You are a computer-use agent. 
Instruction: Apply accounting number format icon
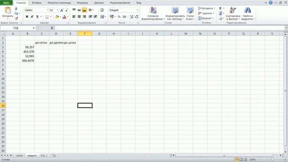click(112, 17)
